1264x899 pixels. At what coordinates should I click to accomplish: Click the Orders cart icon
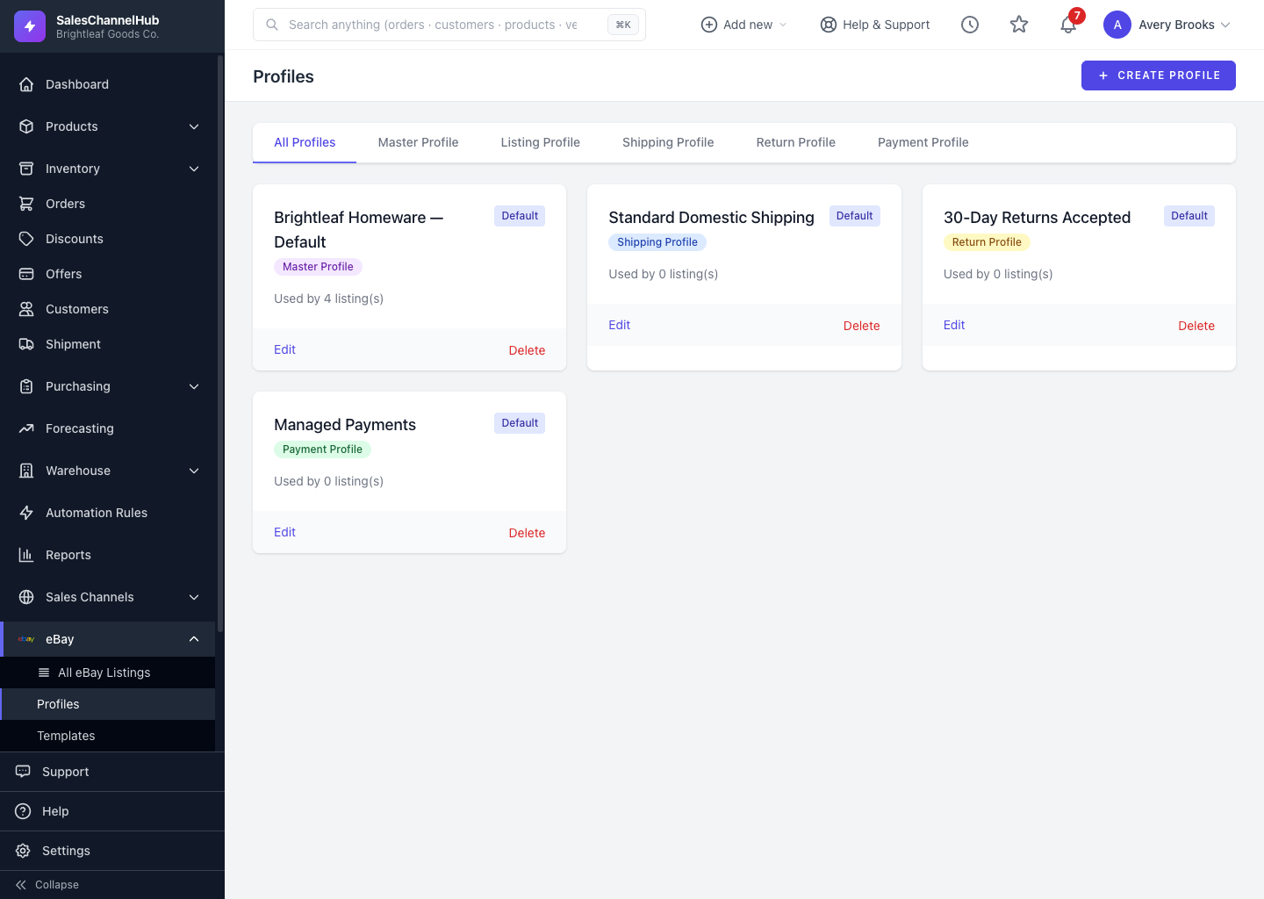coord(26,204)
